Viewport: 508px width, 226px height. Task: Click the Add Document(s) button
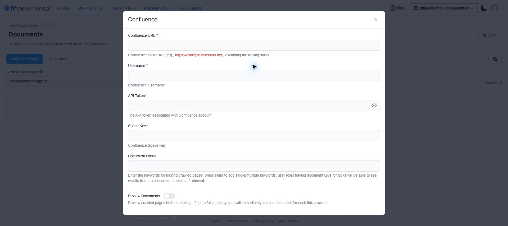pos(25,59)
